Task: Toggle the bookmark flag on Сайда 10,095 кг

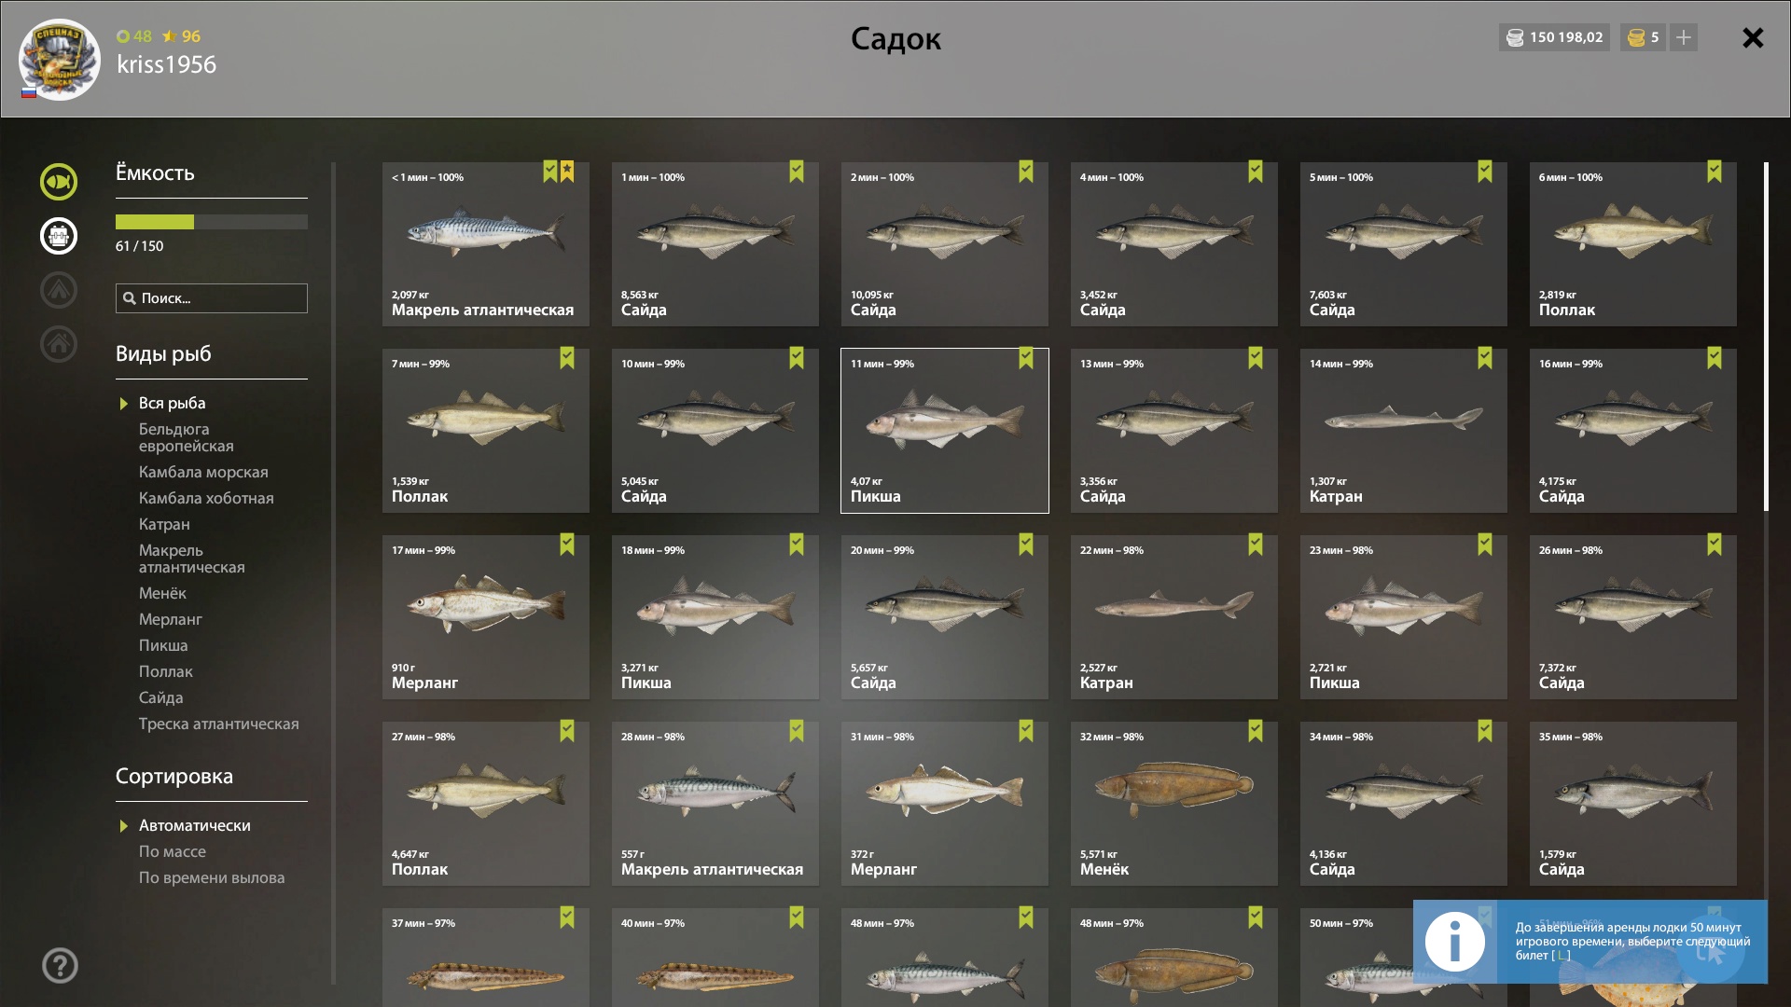Action: click(x=1026, y=172)
